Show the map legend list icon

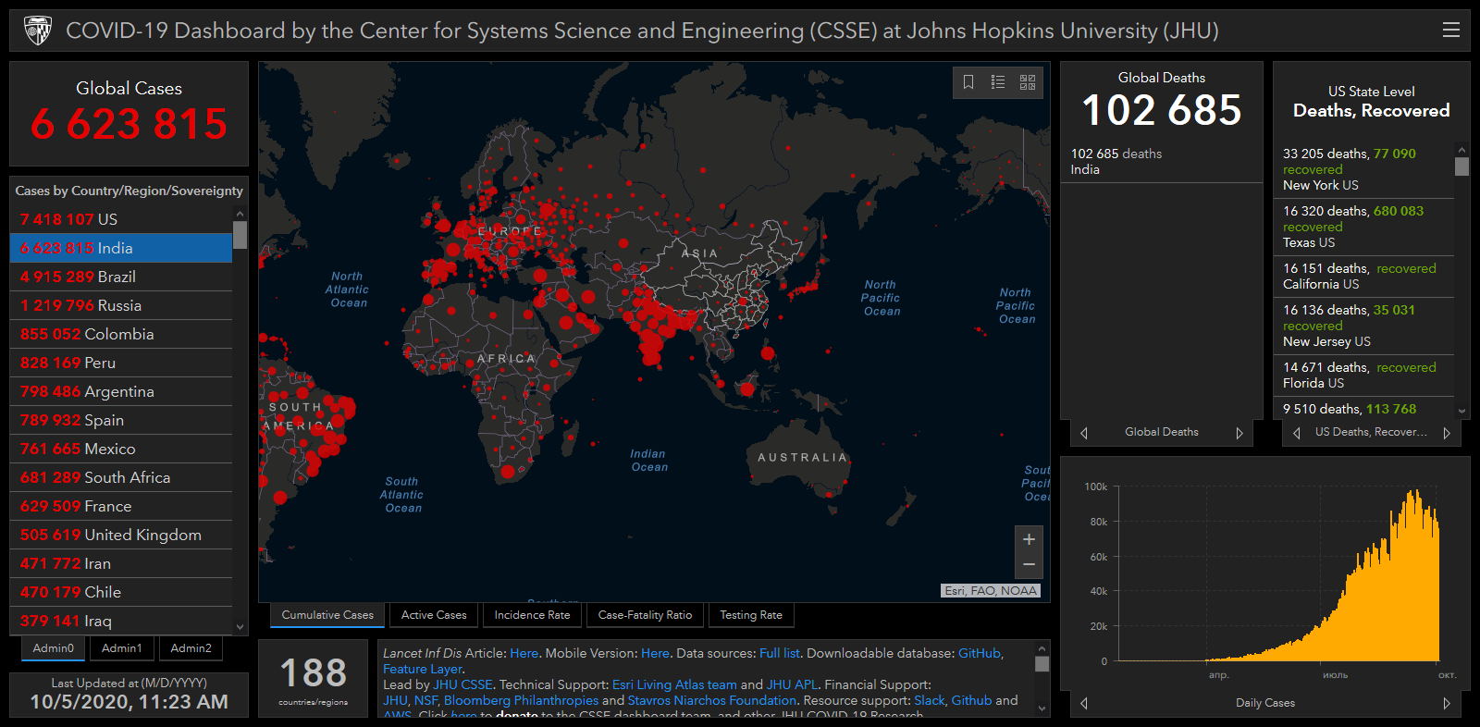point(998,82)
